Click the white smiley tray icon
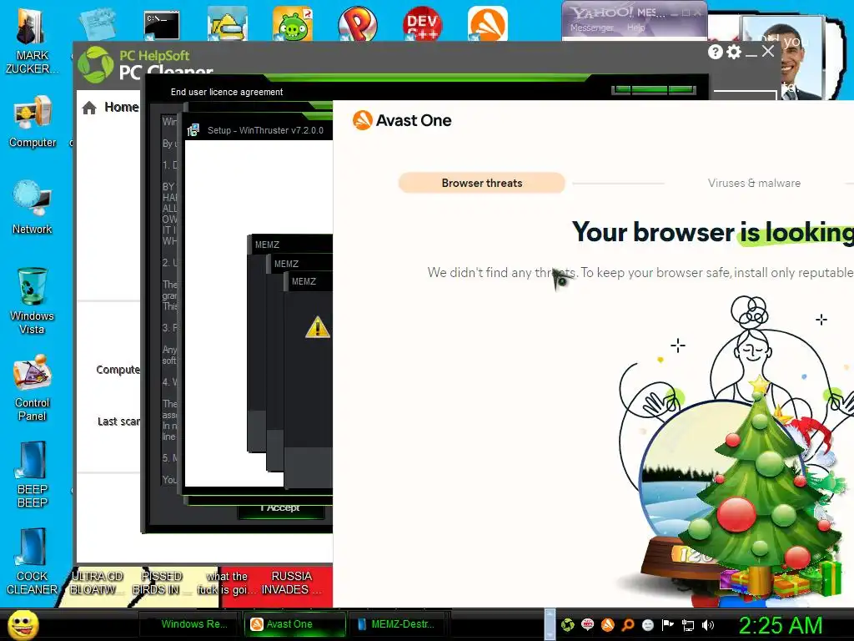 click(647, 625)
